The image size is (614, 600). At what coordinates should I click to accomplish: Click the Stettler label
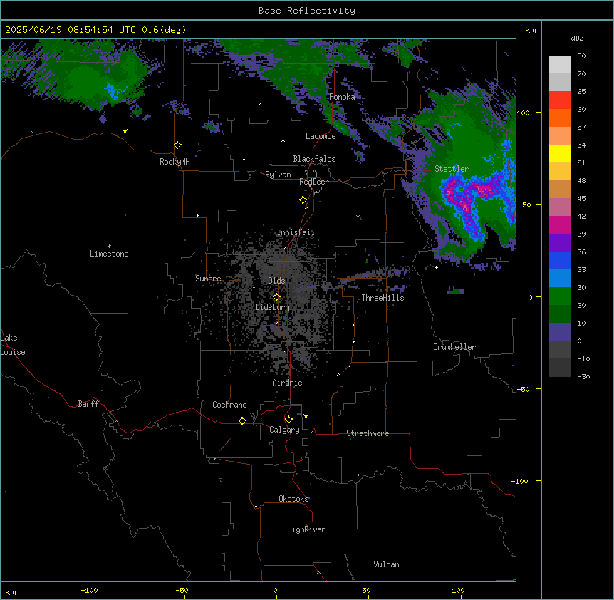[452, 169]
